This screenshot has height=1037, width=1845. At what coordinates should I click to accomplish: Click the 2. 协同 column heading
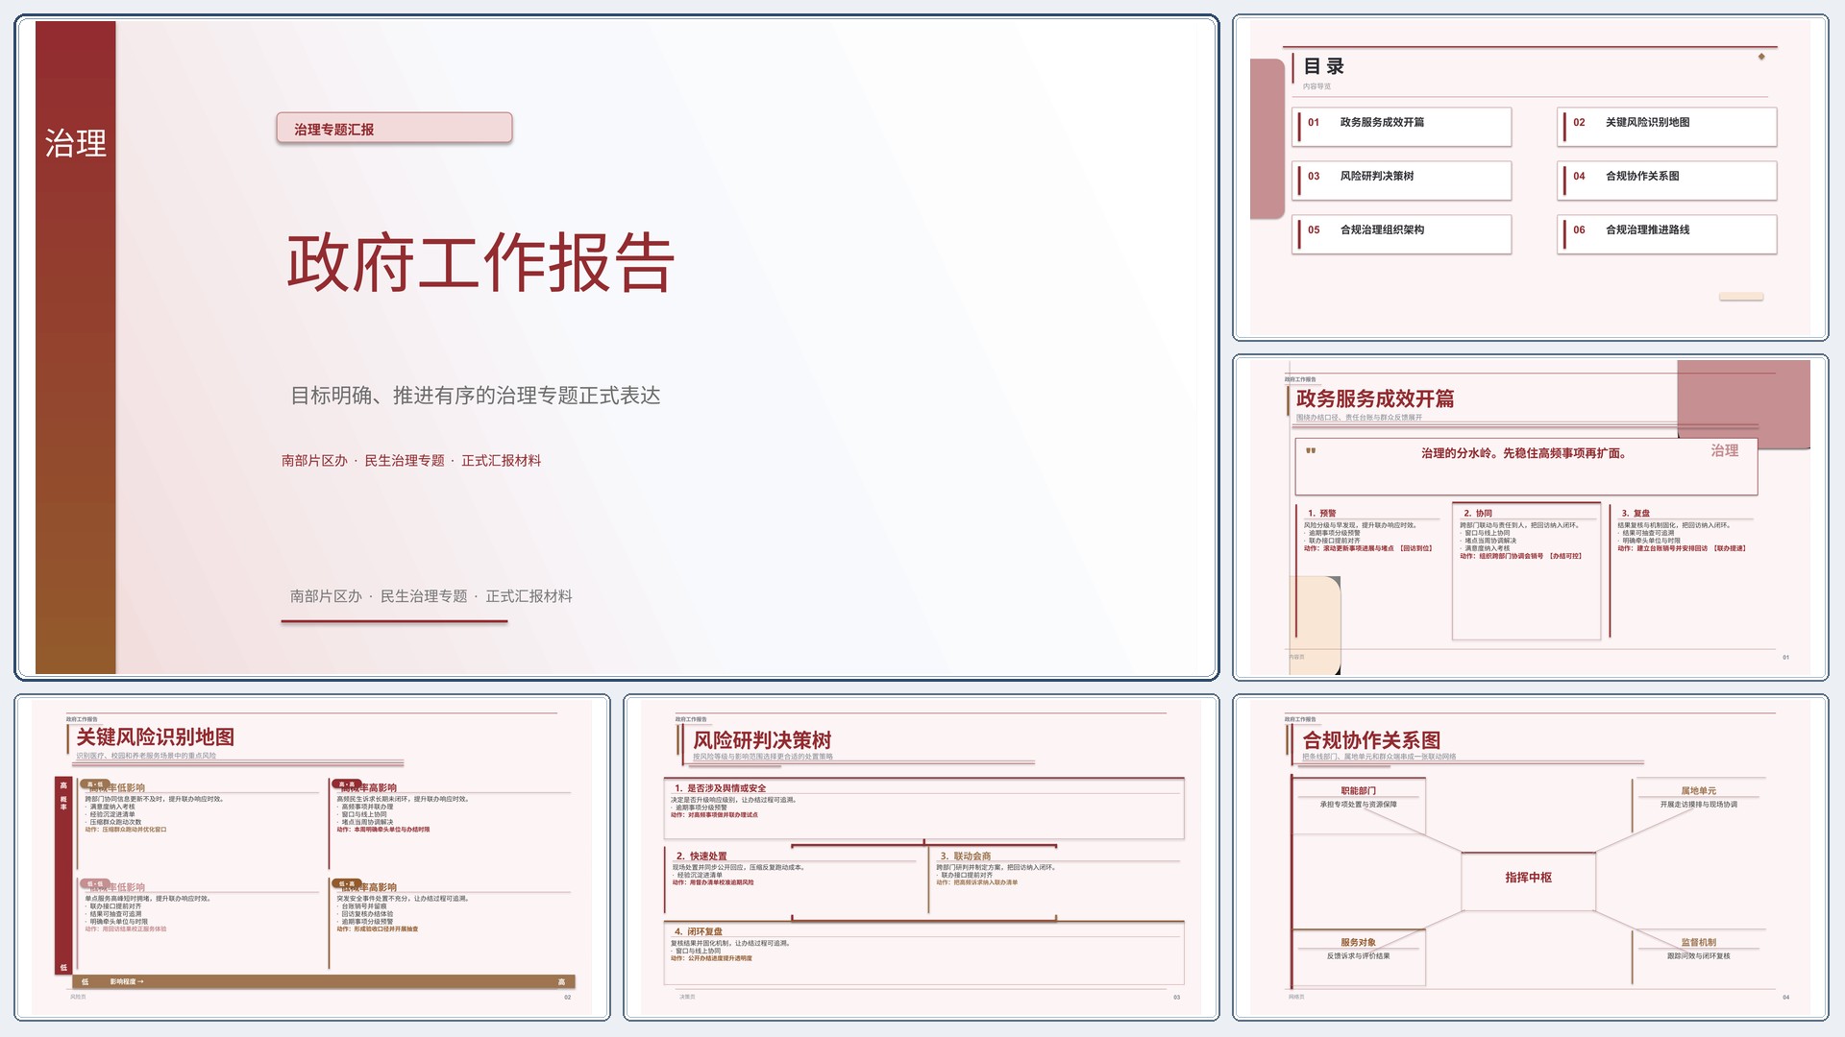pyautogui.click(x=1478, y=513)
